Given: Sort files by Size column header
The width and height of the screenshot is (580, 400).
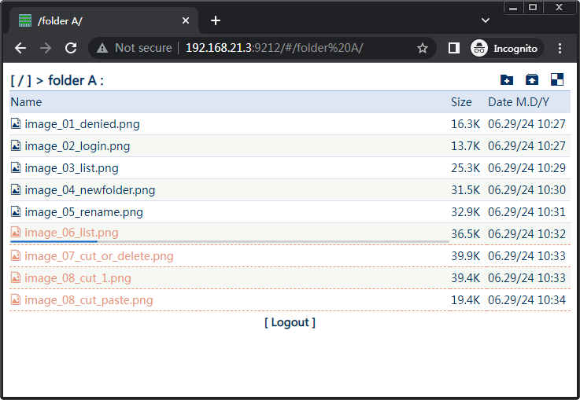Looking at the screenshot, I should coord(461,102).
